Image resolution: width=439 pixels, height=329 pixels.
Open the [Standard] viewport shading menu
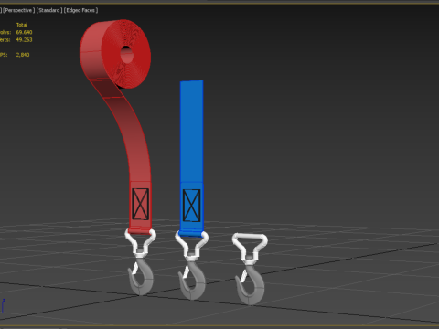pyautogui.click(x=49, y=10)
